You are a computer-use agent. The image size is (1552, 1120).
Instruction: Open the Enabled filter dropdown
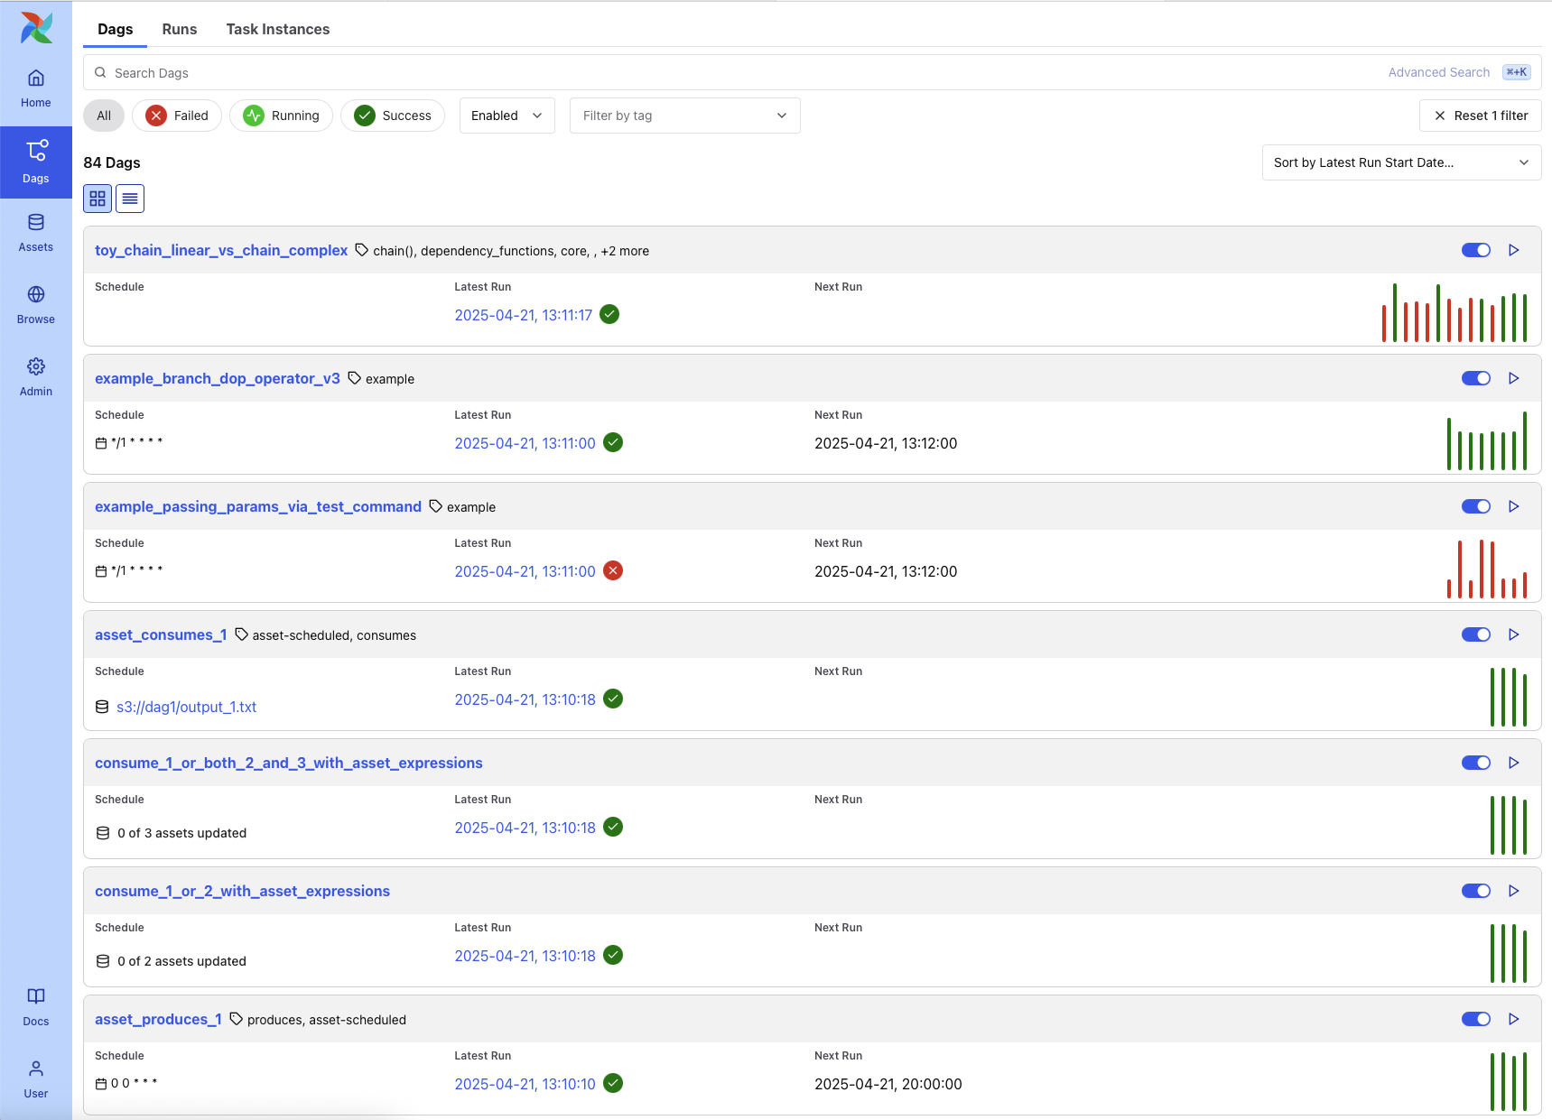point(506,116)
